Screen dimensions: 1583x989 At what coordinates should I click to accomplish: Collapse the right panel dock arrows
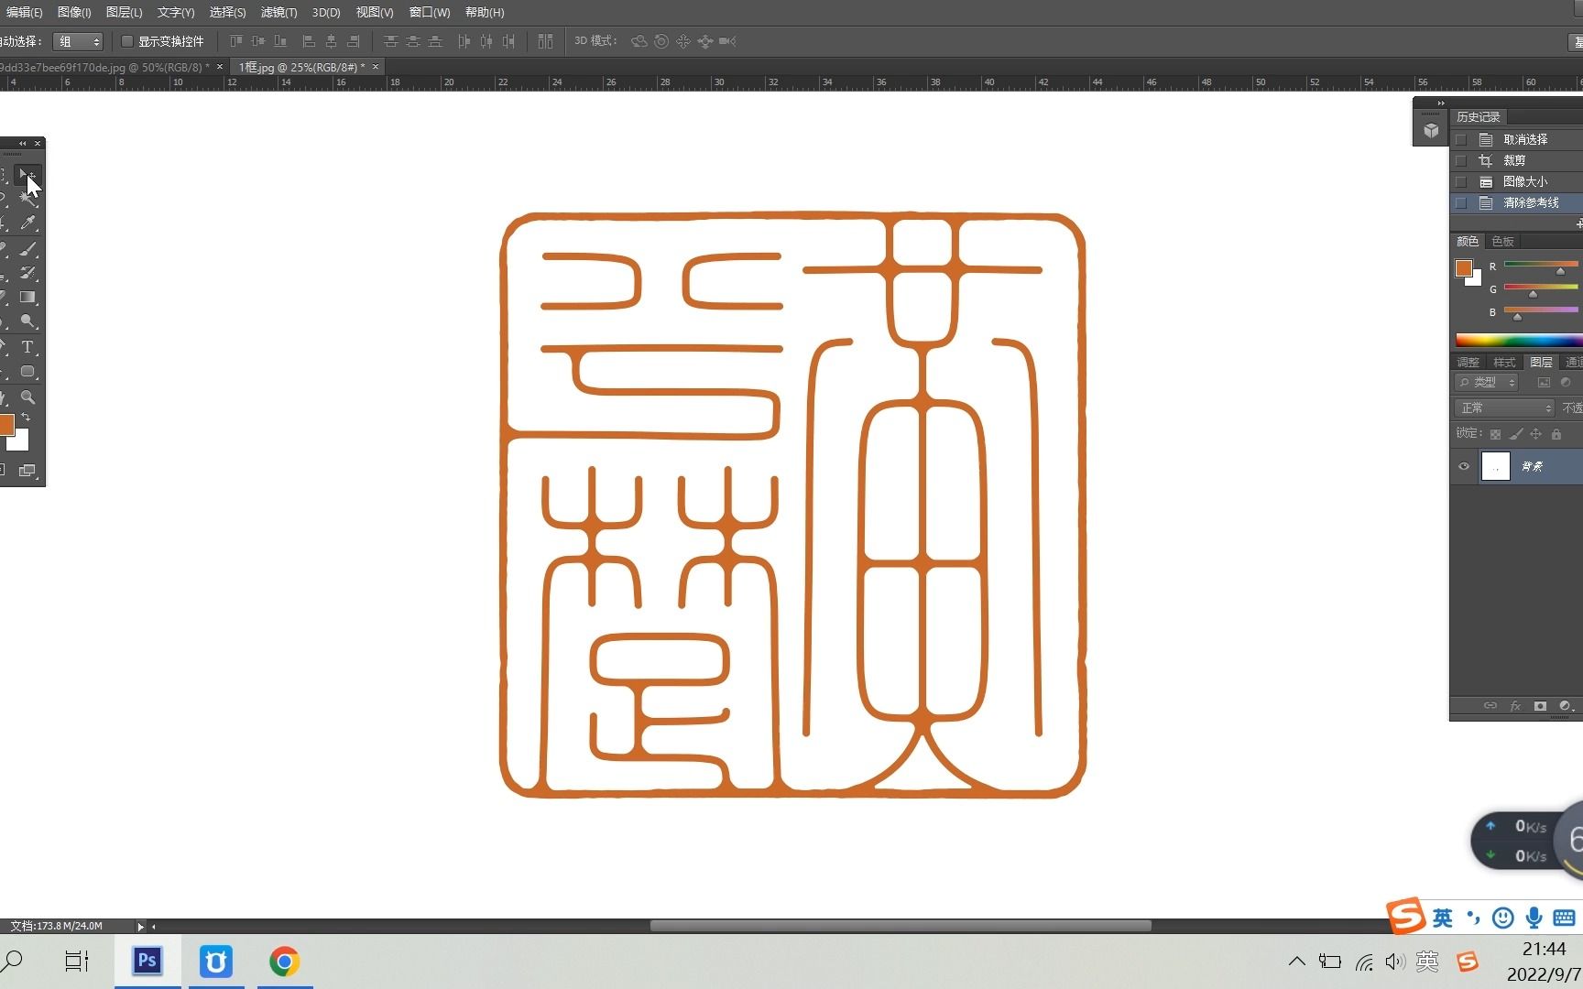point(1441,103)
